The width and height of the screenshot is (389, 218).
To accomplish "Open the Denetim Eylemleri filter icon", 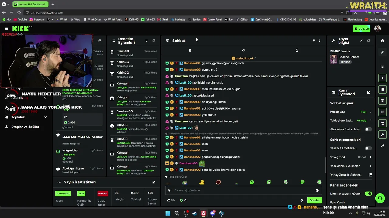I will coord(146,41).
